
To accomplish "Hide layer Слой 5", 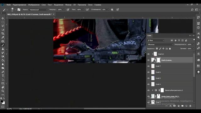I will point(149,78).
